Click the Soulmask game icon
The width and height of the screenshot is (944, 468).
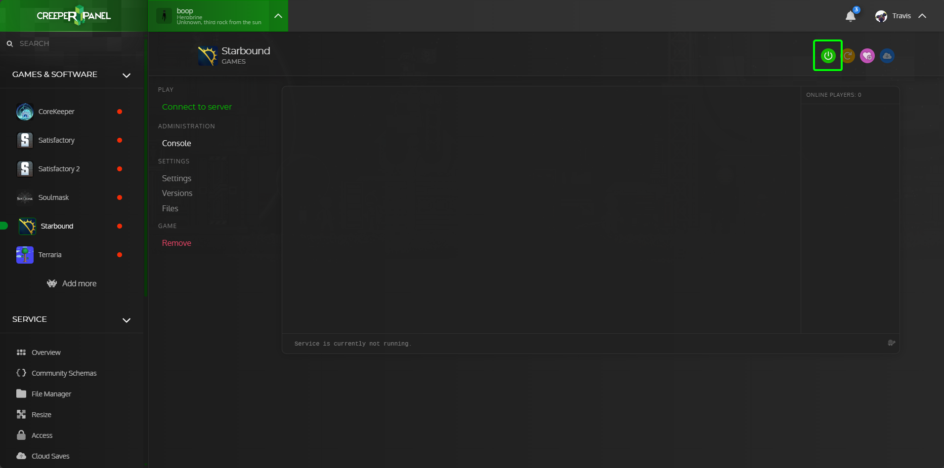25,197
